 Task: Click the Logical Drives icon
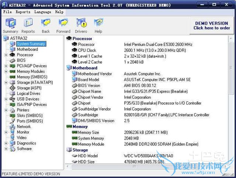click(x=12, y=94)
